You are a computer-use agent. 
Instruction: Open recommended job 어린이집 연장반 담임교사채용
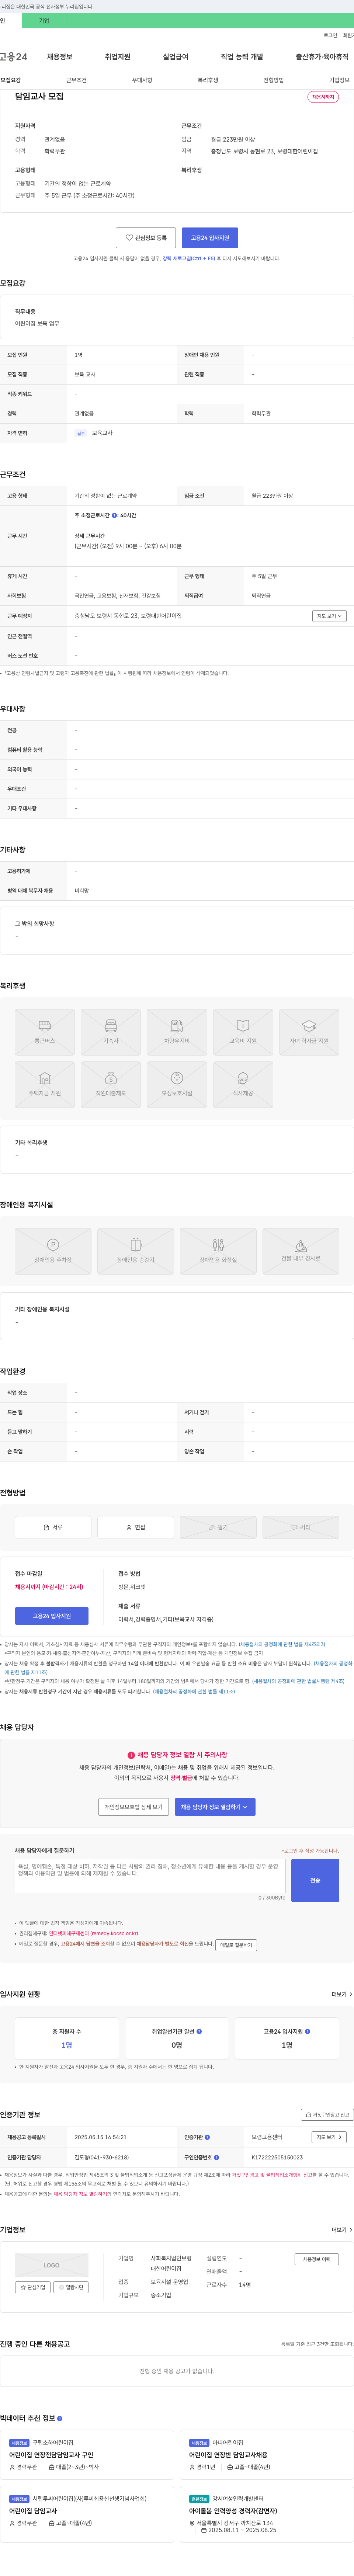click(228, 2455)
